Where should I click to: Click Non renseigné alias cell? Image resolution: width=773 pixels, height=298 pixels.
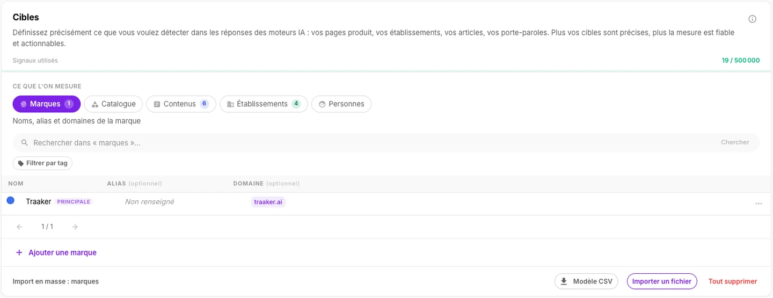coord(149,201)
